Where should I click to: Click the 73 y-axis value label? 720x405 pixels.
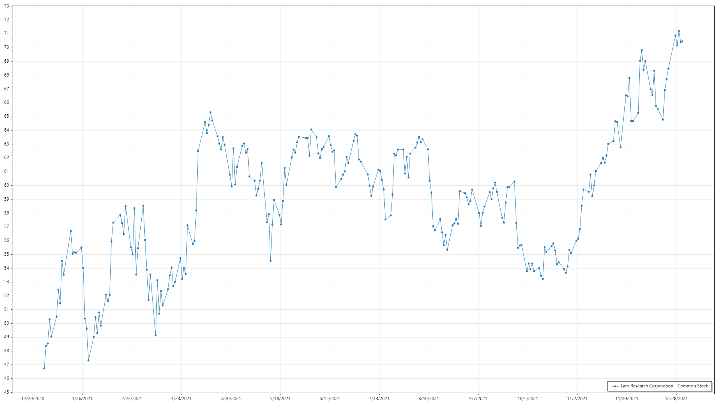(x=6, y=6)
